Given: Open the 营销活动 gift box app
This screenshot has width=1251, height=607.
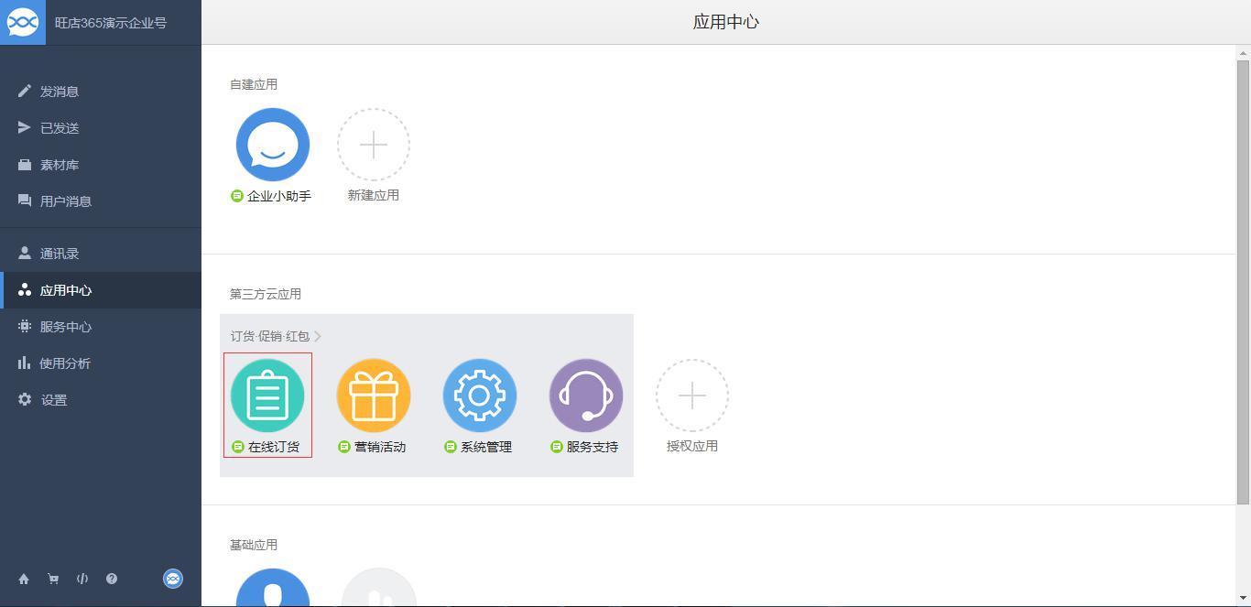Looking at the screenshot, I should (374, 396).
